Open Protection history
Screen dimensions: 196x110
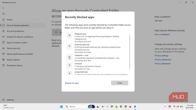point(23,65)
